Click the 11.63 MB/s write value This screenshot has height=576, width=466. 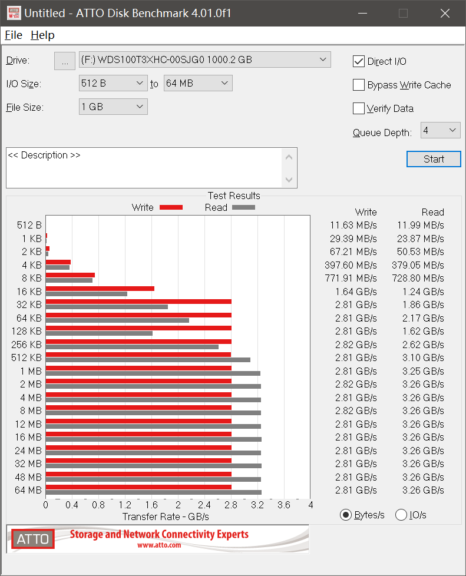click(x=353, y=225)
